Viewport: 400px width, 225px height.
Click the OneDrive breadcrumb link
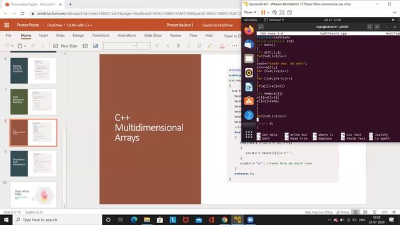tap(55, 25)
